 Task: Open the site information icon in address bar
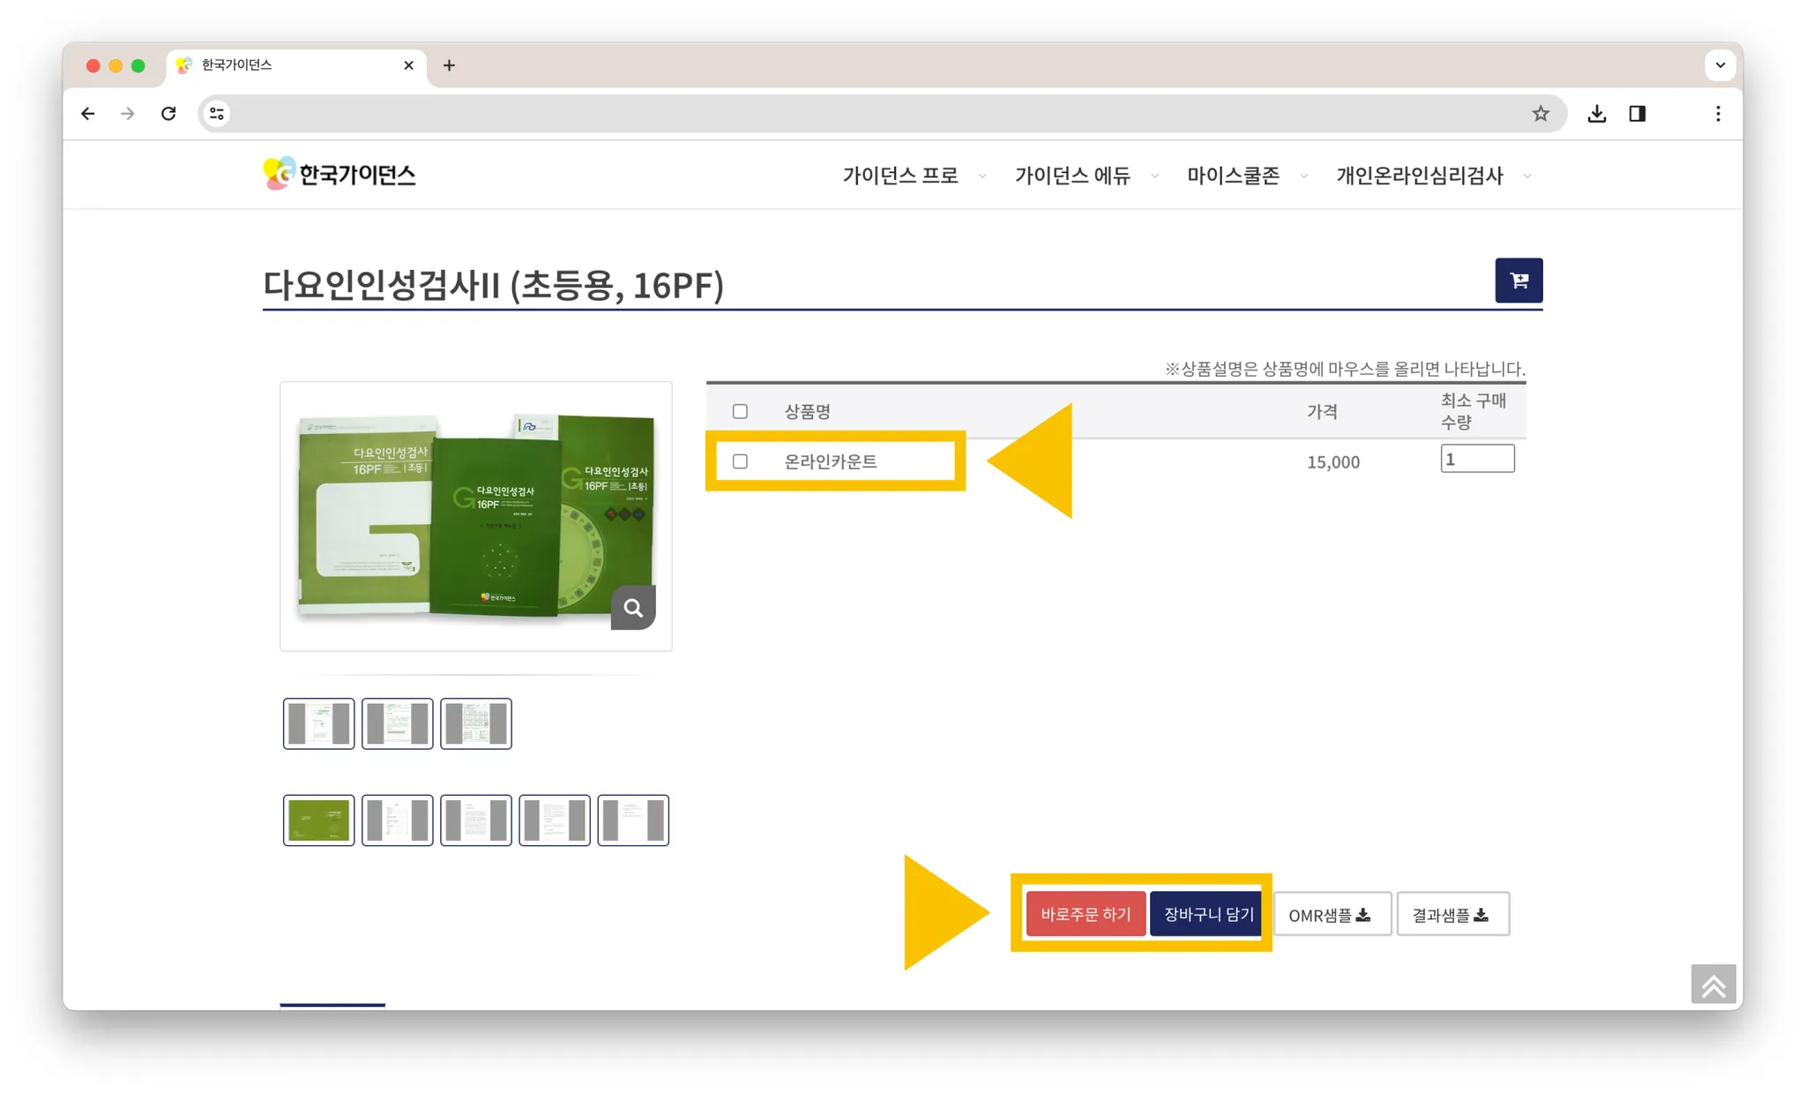pyautogui.click(x=217, y=114)
